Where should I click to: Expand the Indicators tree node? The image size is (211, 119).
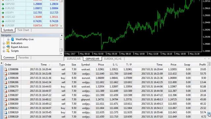tap(4, 43)
